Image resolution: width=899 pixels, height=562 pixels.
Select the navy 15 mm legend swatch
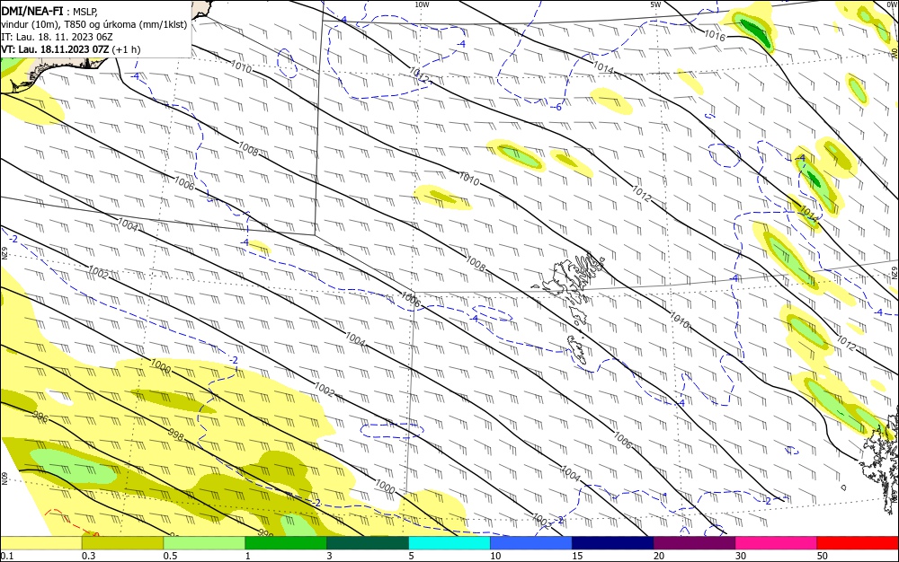click(x=613, y=543)
